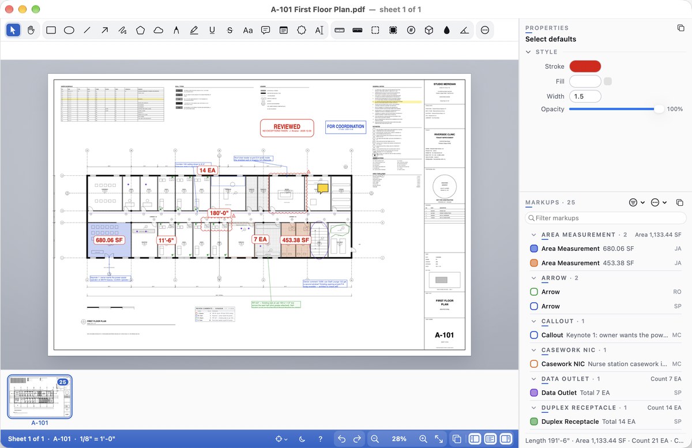Toggle dark mode moon icon
692x448 pixels.
click(x=303, y=439)
